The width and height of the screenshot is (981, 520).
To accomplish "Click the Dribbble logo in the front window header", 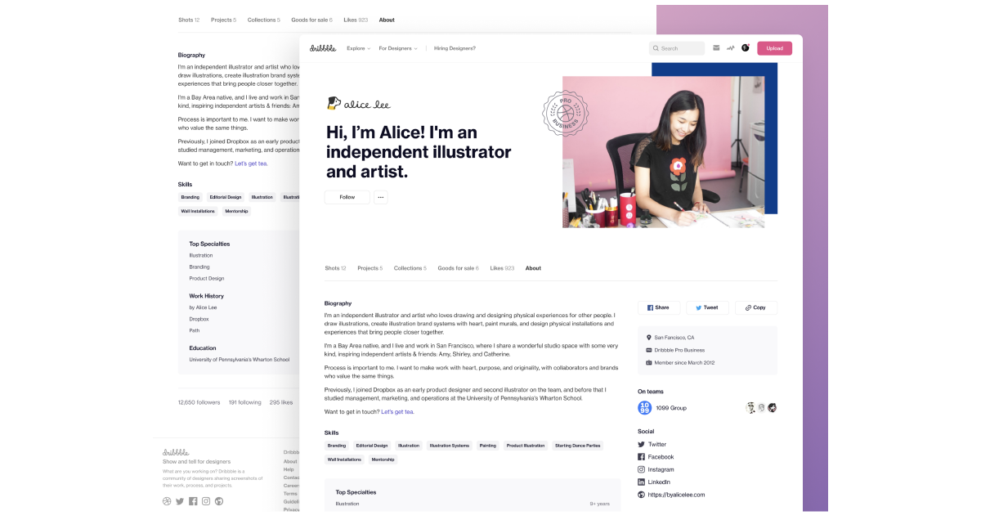I will (323, 48).
